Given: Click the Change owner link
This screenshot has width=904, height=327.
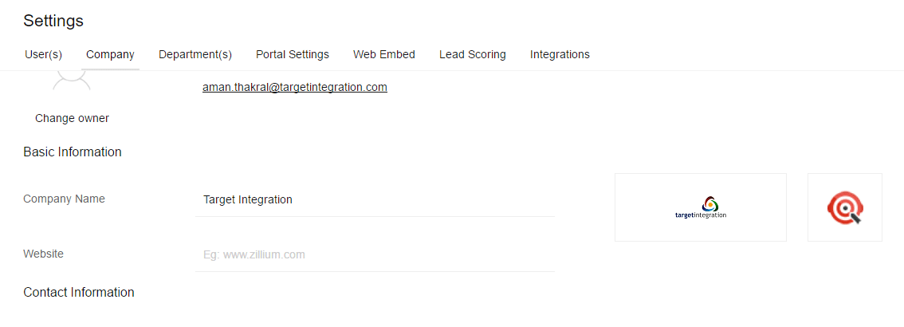Looking at the screenshot, I should [x=72, y=118].
